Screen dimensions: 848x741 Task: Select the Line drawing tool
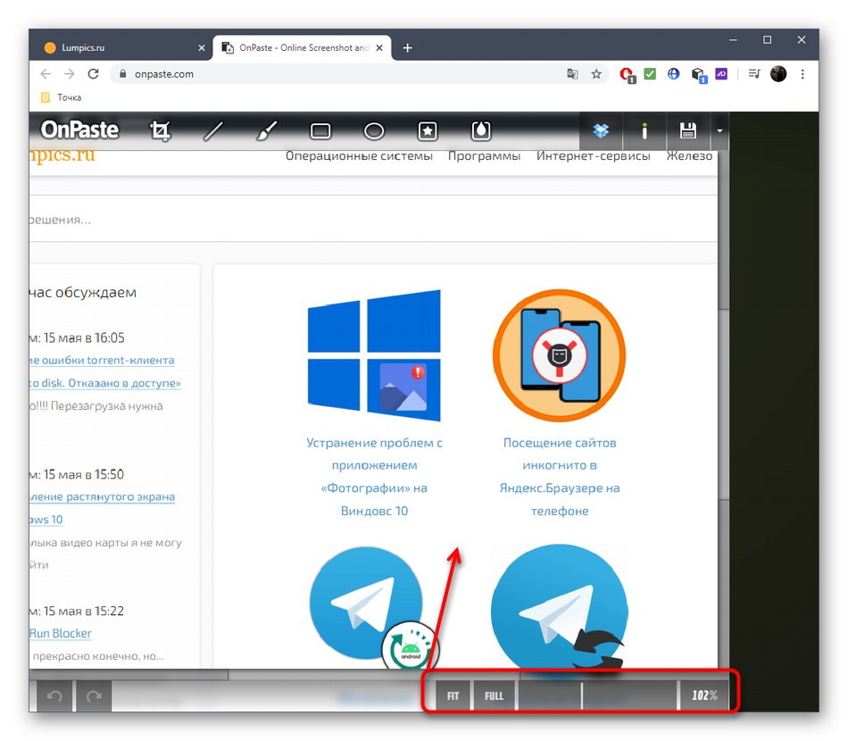(213, 130)
